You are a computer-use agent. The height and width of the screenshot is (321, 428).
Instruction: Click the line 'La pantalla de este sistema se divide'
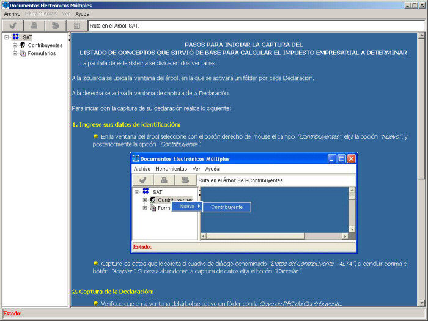(149, 63)
